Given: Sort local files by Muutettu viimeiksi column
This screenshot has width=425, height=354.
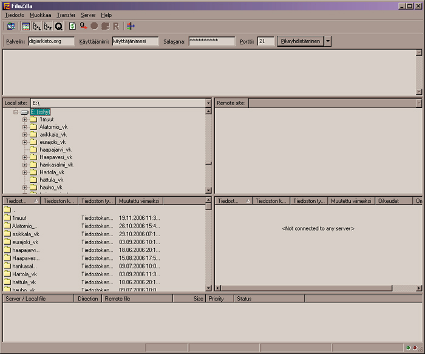Looking at the screenshot, I should [x=139, y=201].
